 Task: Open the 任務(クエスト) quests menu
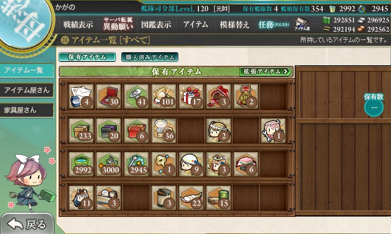point(274,24)
